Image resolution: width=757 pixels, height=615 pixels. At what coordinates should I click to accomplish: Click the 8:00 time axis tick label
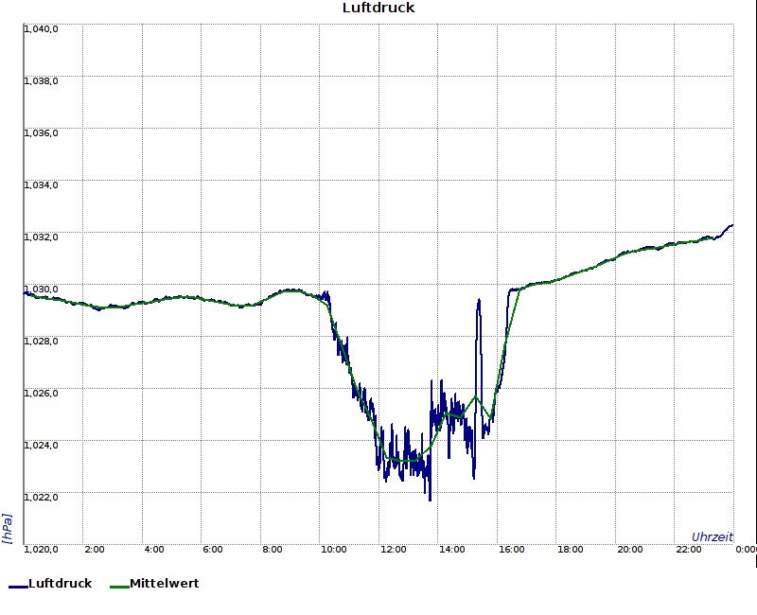tap(272, 550)
